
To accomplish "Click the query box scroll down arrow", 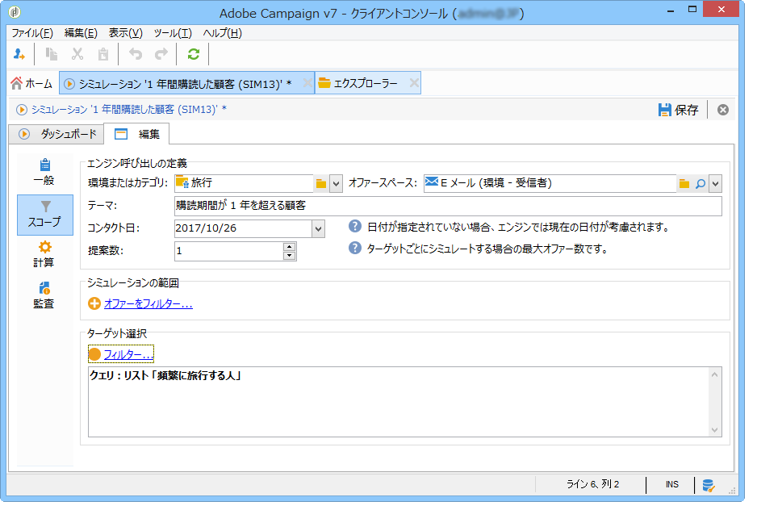I will (715, 429).
